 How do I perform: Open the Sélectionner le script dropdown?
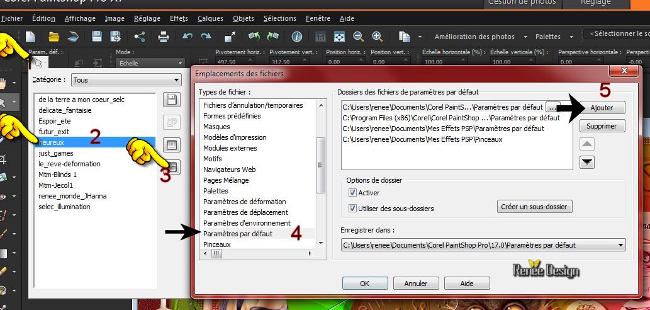(x=617, y=33)
